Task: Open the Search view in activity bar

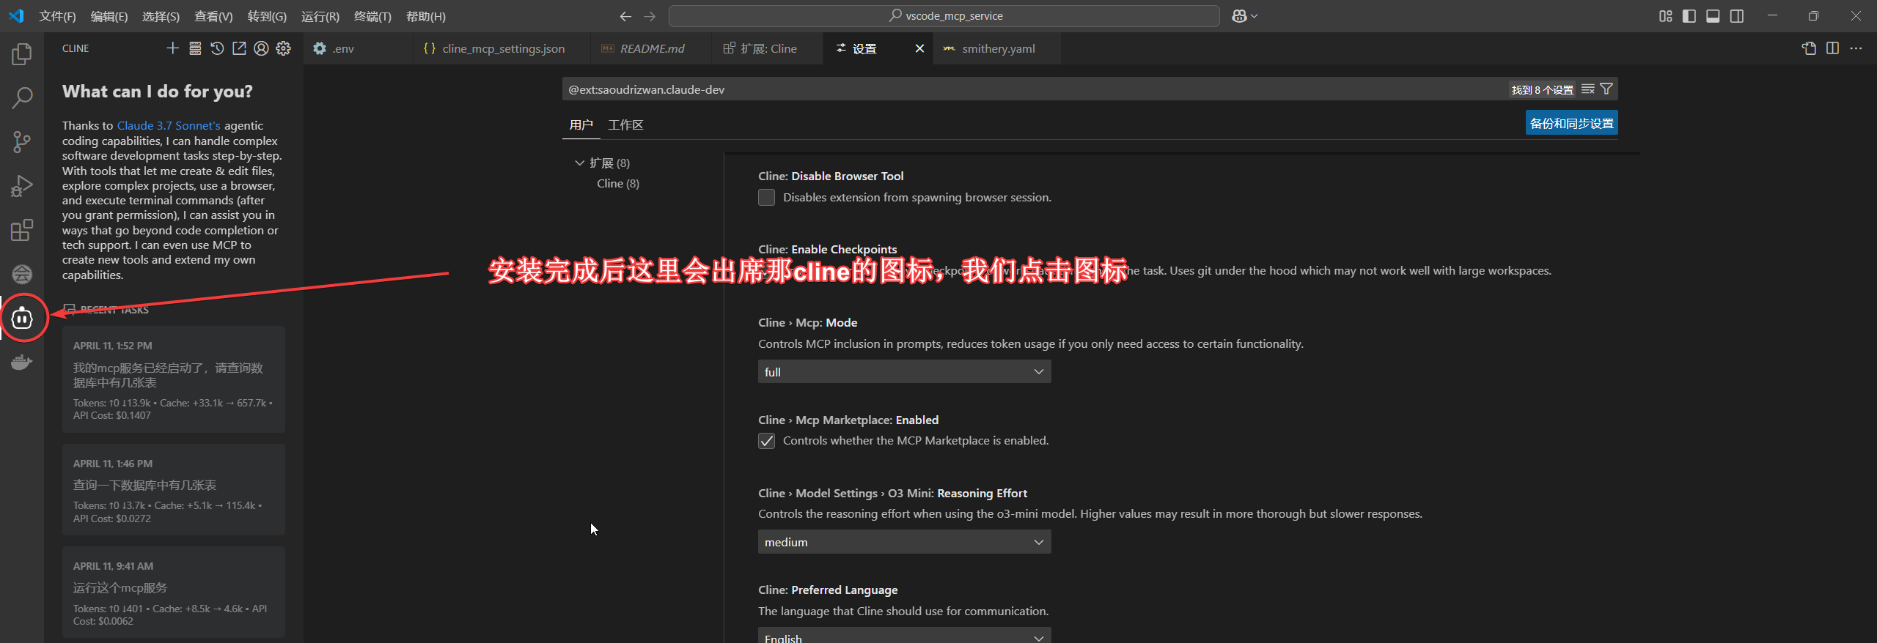Action: pyautogui.click(x=22, y=97)
